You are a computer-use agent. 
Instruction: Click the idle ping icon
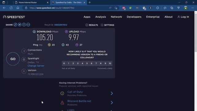point(49,45)
